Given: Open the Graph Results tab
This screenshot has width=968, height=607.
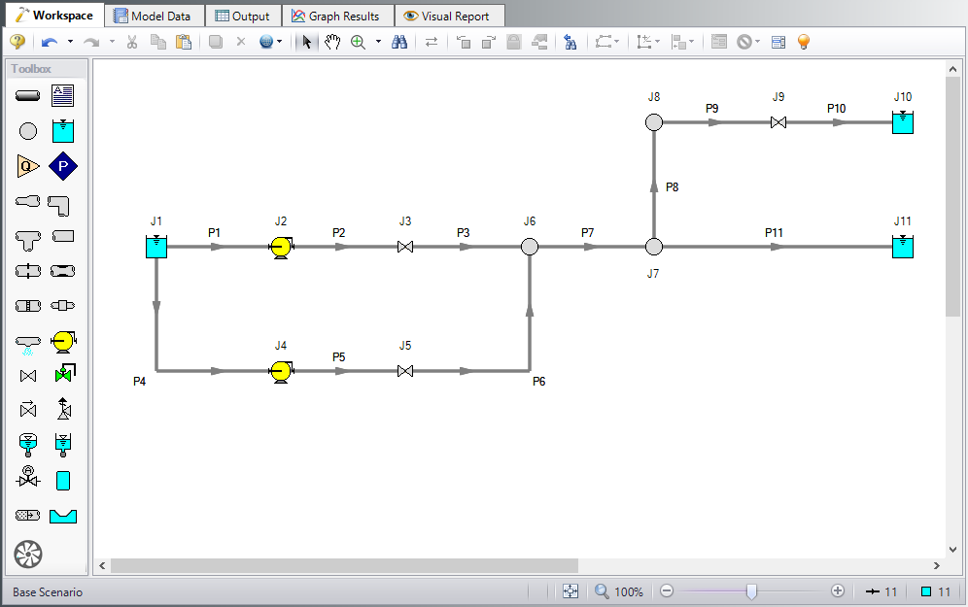Looking at the screenshot, I should [x=337, y=15].
